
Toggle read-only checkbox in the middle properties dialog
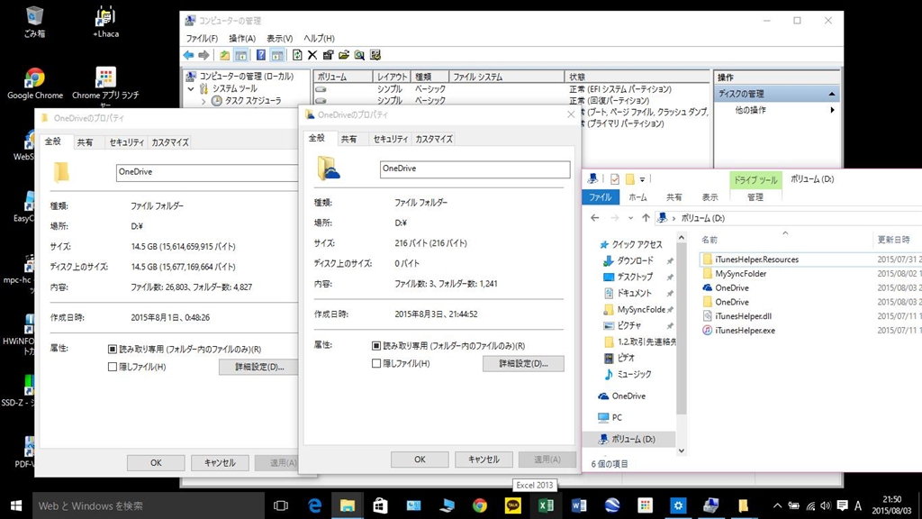[x=377, y=346]
